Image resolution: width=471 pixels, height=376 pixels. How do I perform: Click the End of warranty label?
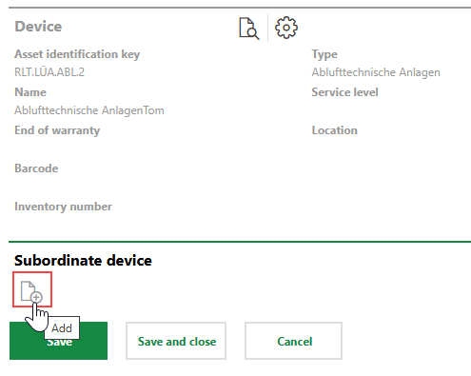(57, 130)
